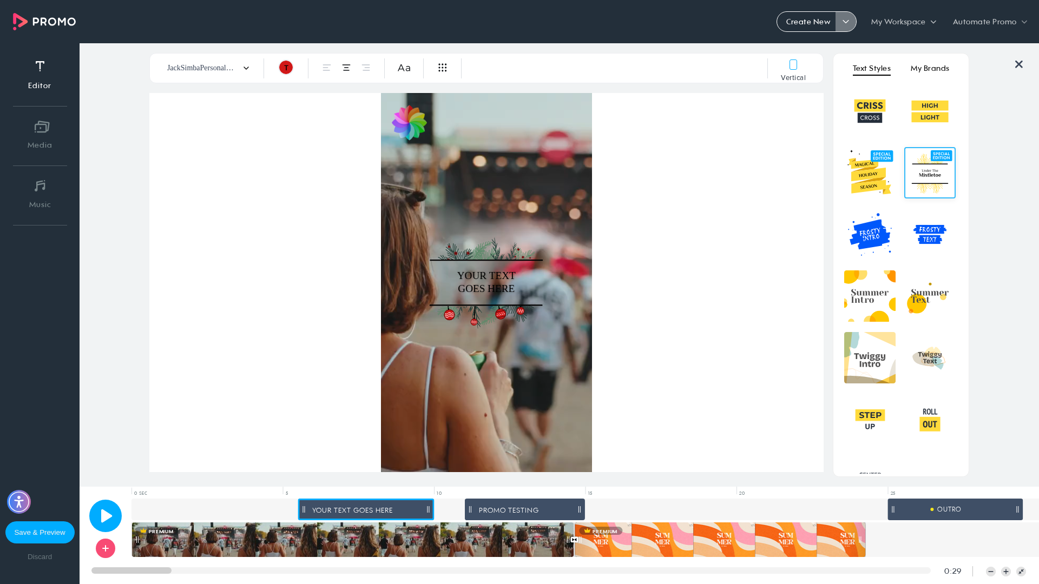The image size is (1039, 584).
Task: Click the Discard link
Action: pos(40,556)
